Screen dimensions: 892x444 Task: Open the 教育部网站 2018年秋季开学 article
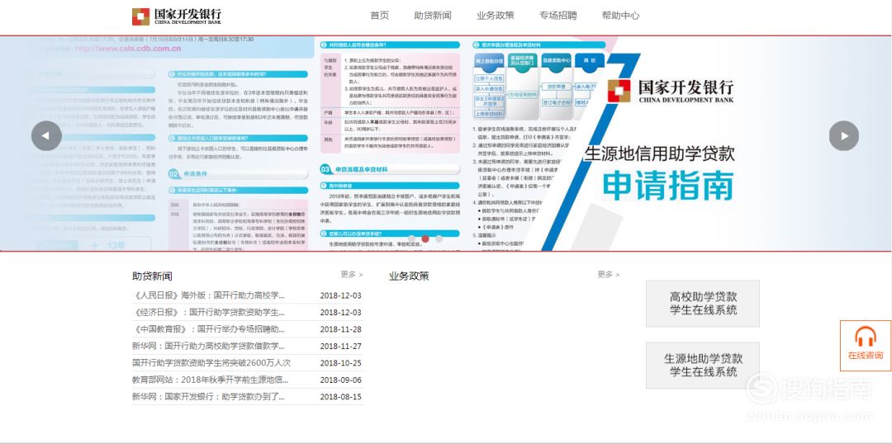[211, 380]
